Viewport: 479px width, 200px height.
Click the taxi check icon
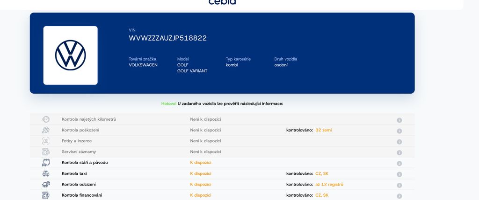tap(46, 173)
